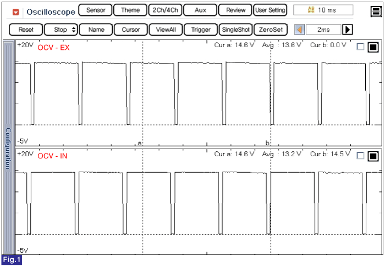This screenshot has width=385, height=267.
Task: Reset the oscilloscope
Action: [x=26, y=30]
